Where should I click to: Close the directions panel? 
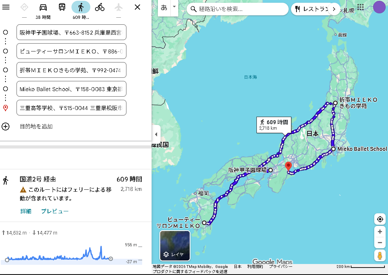(137, 7)
